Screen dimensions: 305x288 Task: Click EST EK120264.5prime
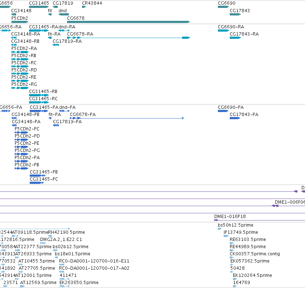[x=252, y=275]
